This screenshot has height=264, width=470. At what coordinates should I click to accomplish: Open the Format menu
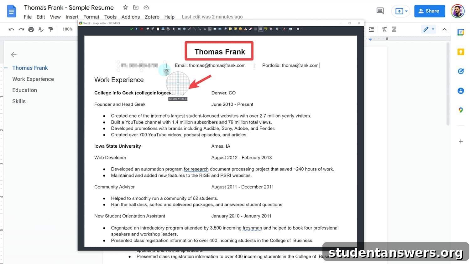click(x=91, y=17)
